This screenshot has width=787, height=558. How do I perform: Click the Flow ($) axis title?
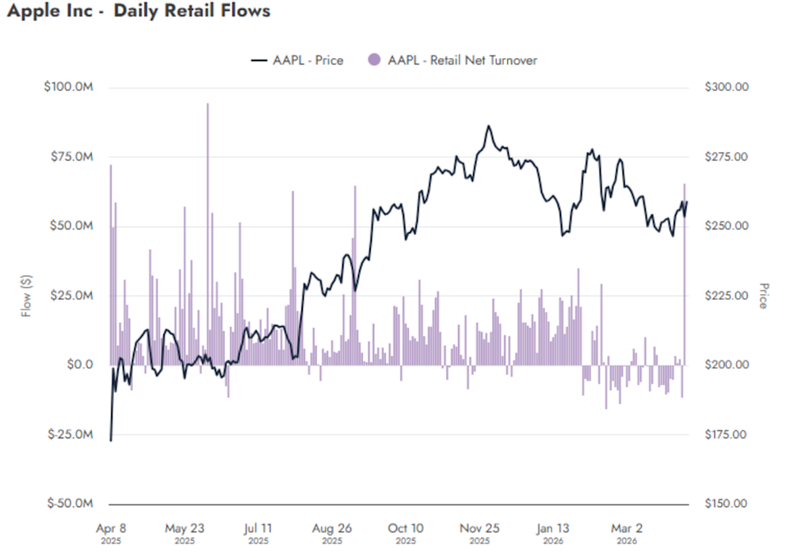(x=26, y=295)
